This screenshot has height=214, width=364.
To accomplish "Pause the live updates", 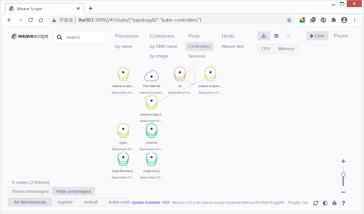I will coord(341,36).
